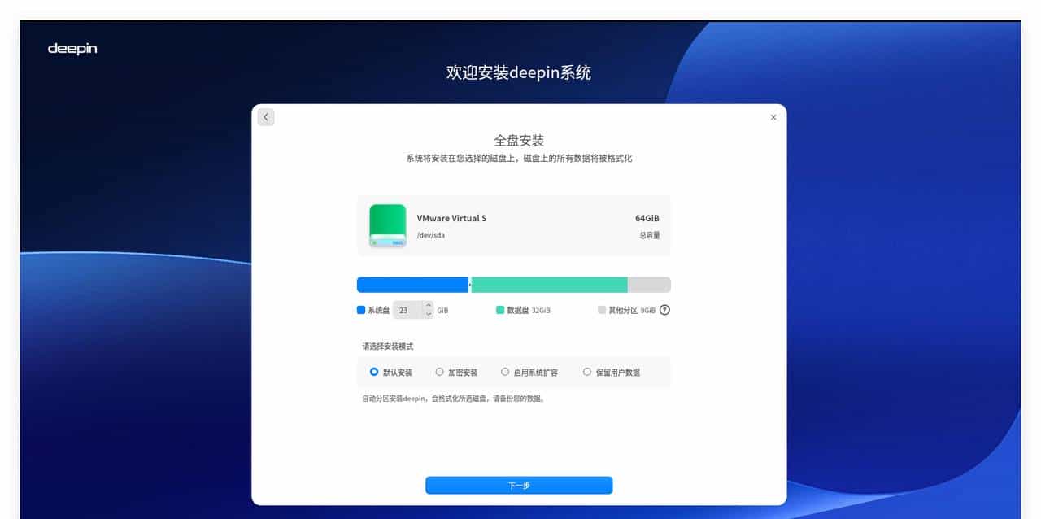Image resolution: width=1041 pixels, height=519 pixels.
Task: Click the up stepper to increase 系统盘 size
Action: point(429,305)
